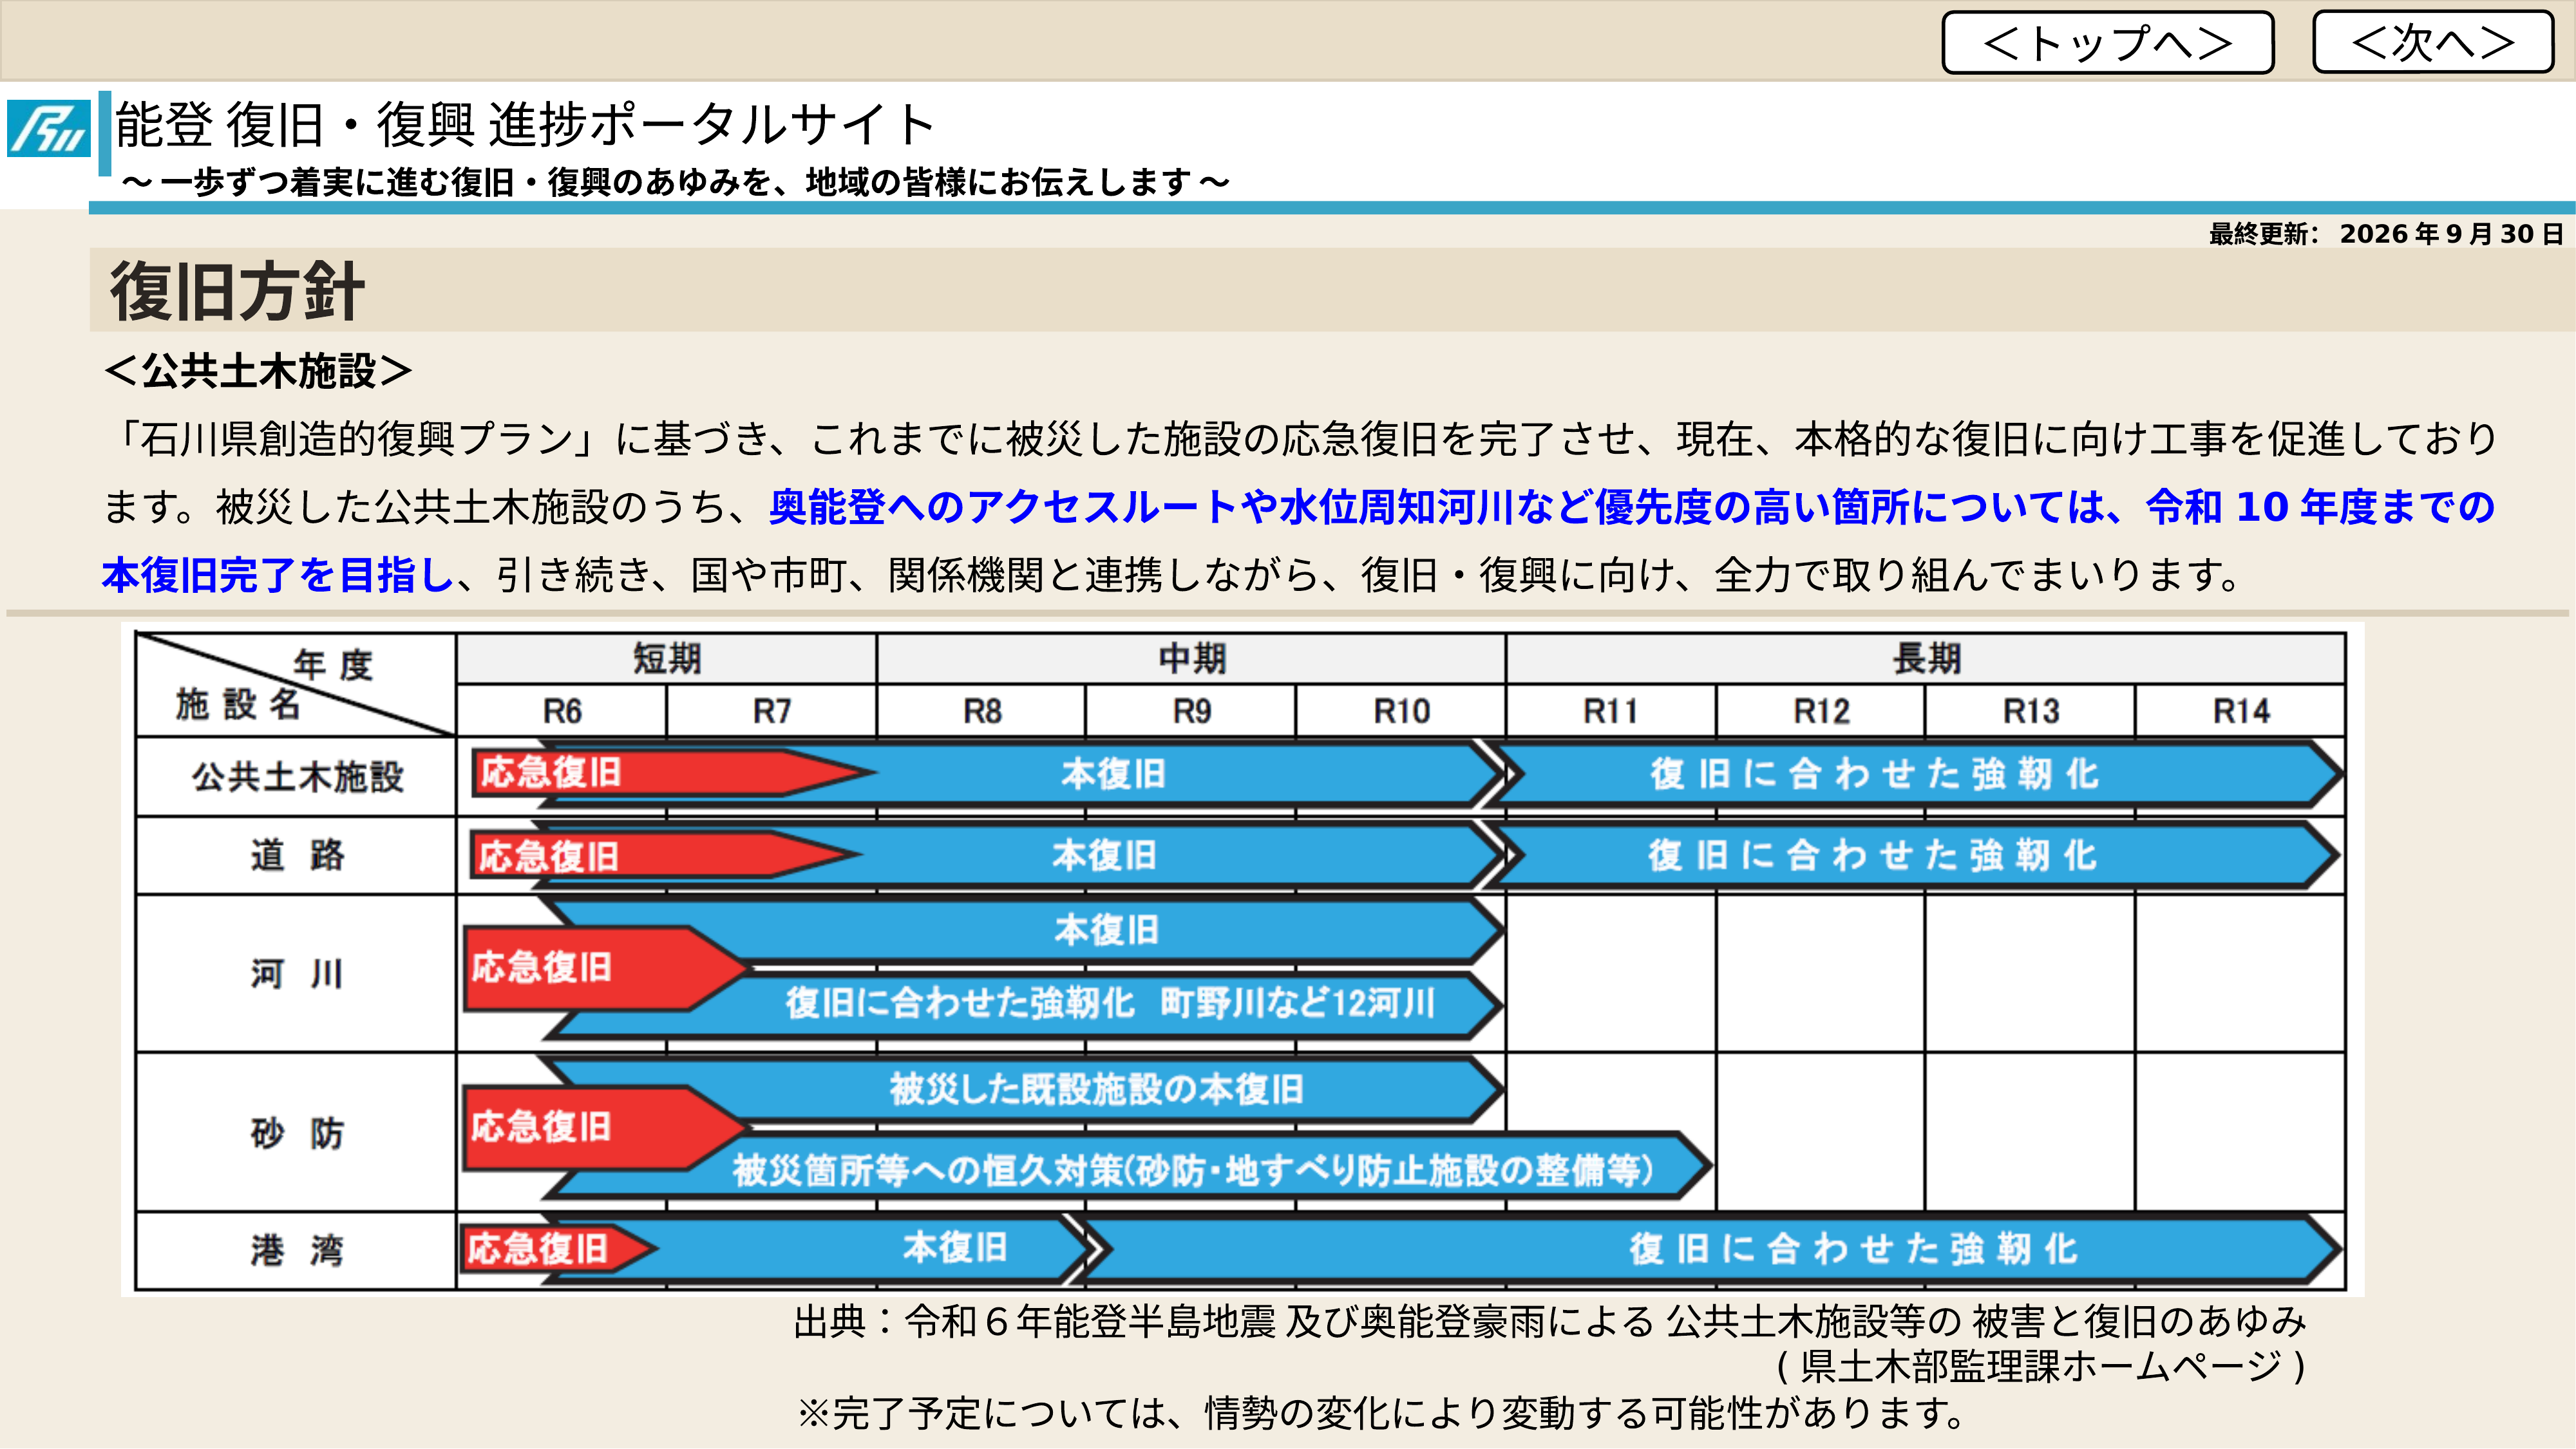Viewport: 2576px width, 1449px height.
Task: Click the R13 year cell
Action: coord(2031,711)
